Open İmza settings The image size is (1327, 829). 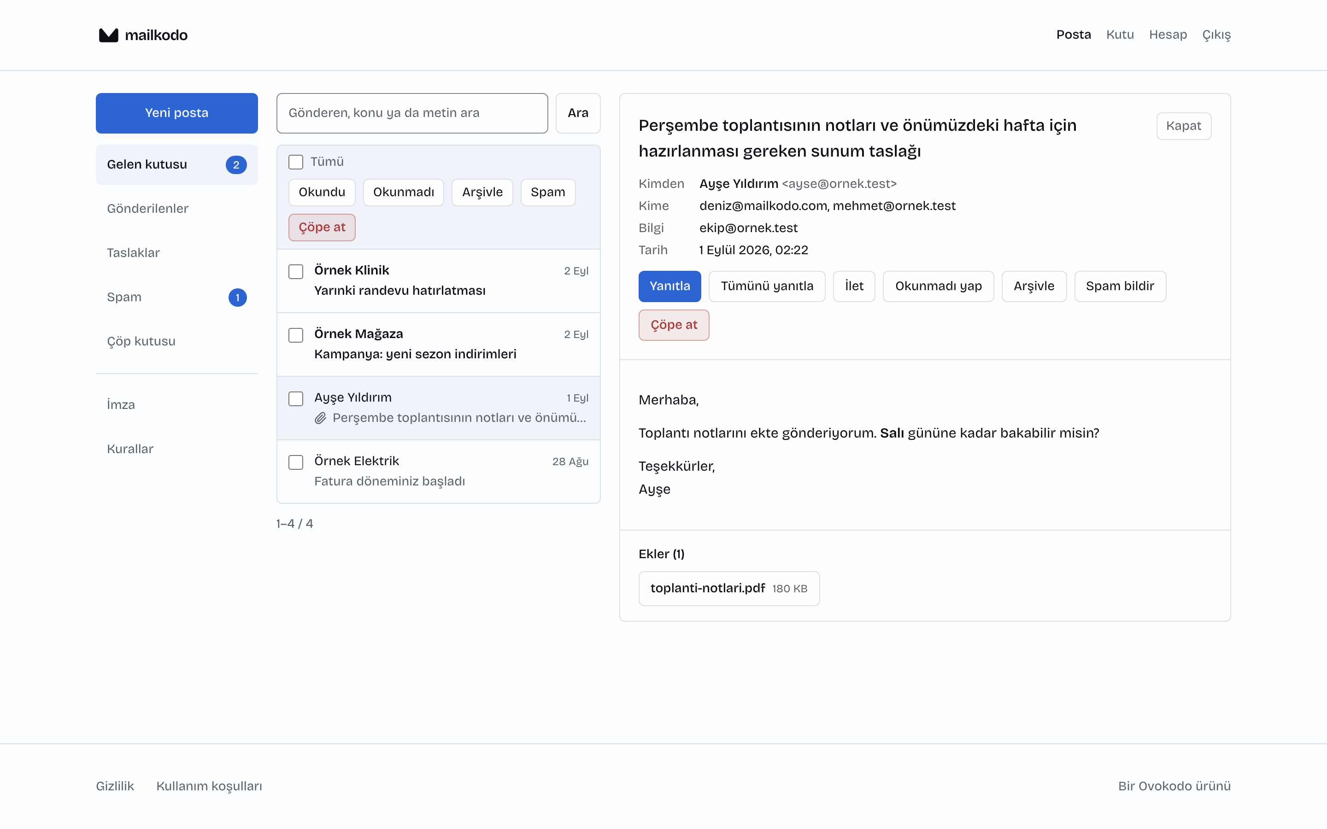[x=176, y=405]
